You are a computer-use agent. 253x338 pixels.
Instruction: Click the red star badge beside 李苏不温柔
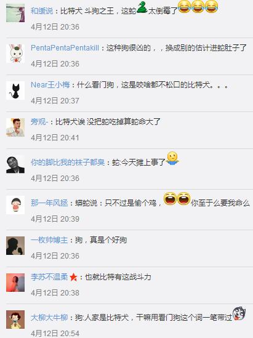(x=73, y=277)
